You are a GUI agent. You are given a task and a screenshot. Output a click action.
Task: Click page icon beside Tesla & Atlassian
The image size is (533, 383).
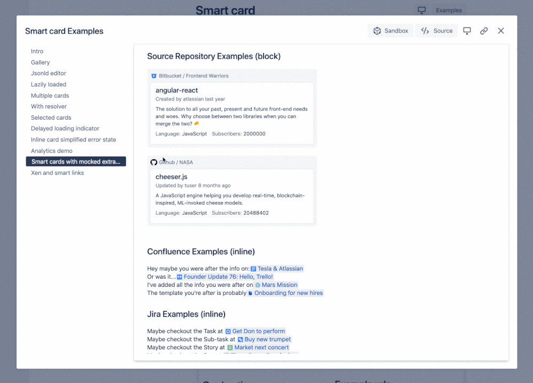click(x=253, y=269)
